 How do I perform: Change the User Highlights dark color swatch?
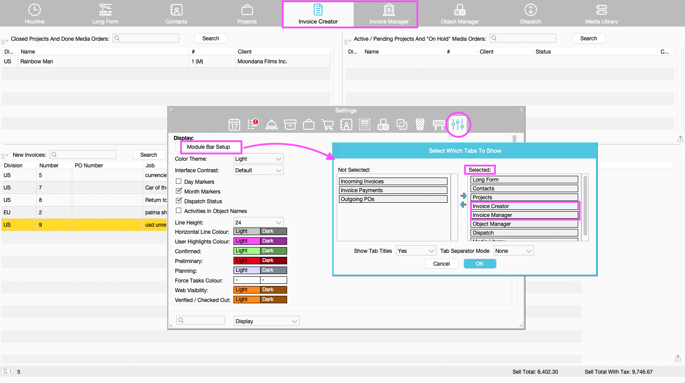273,241
